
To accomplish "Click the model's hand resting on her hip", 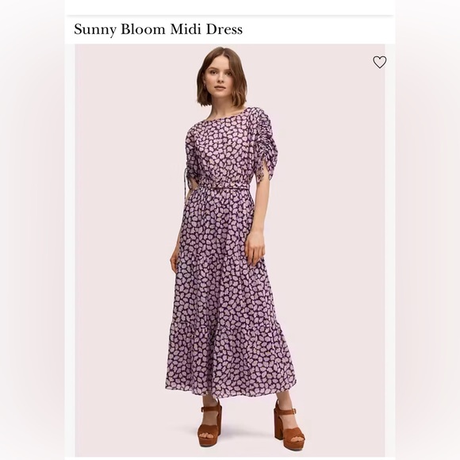I will [x=255, y=248].
